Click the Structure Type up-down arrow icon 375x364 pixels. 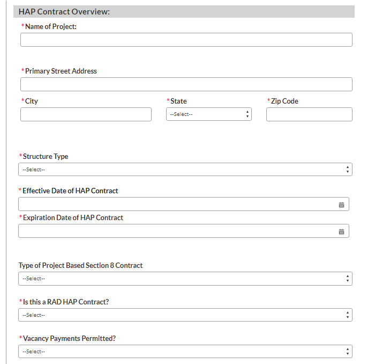click(348, 170)
